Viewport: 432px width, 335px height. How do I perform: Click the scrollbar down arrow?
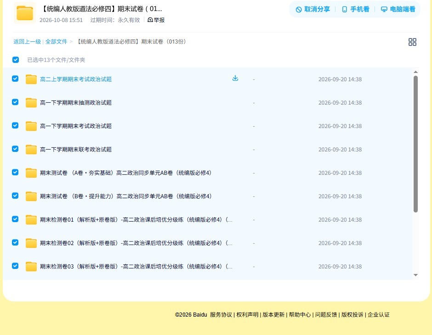point(415,275)
